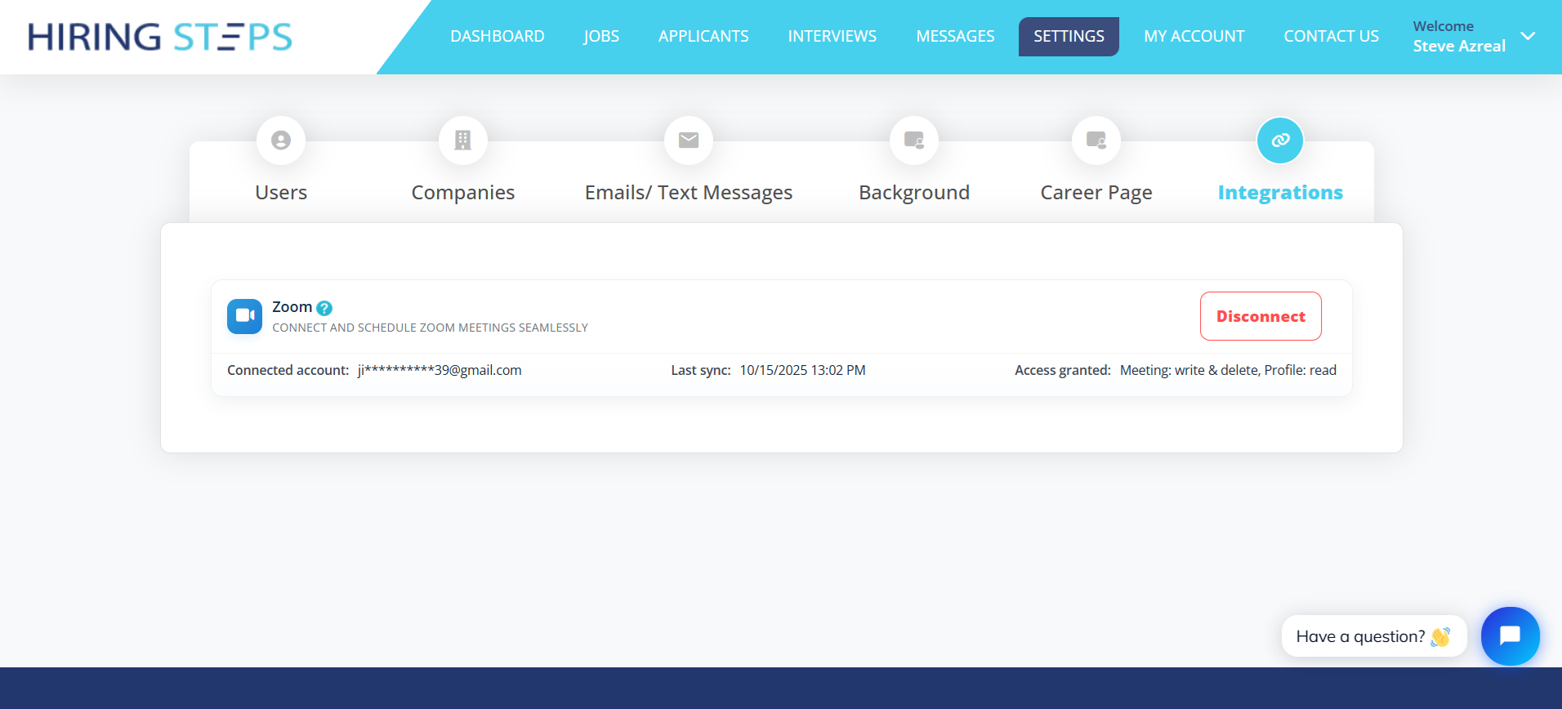Screen dimensions: 1562x709
Task: Select the My Account menu item
Action: pyautogui.click(x=1194, y=37)
